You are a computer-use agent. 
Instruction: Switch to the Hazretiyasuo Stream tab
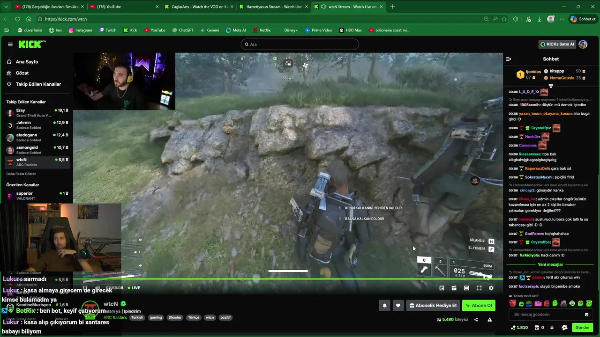[273, 7]
